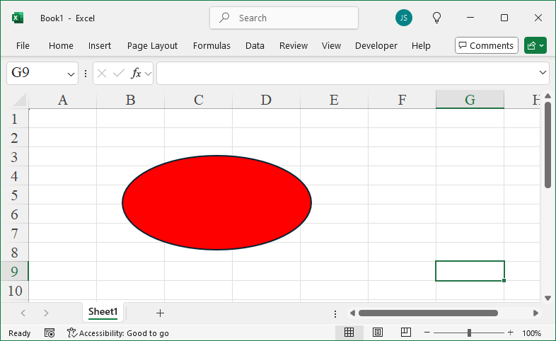Select row 5 header
556x341 pixels.
pos(14,195)
